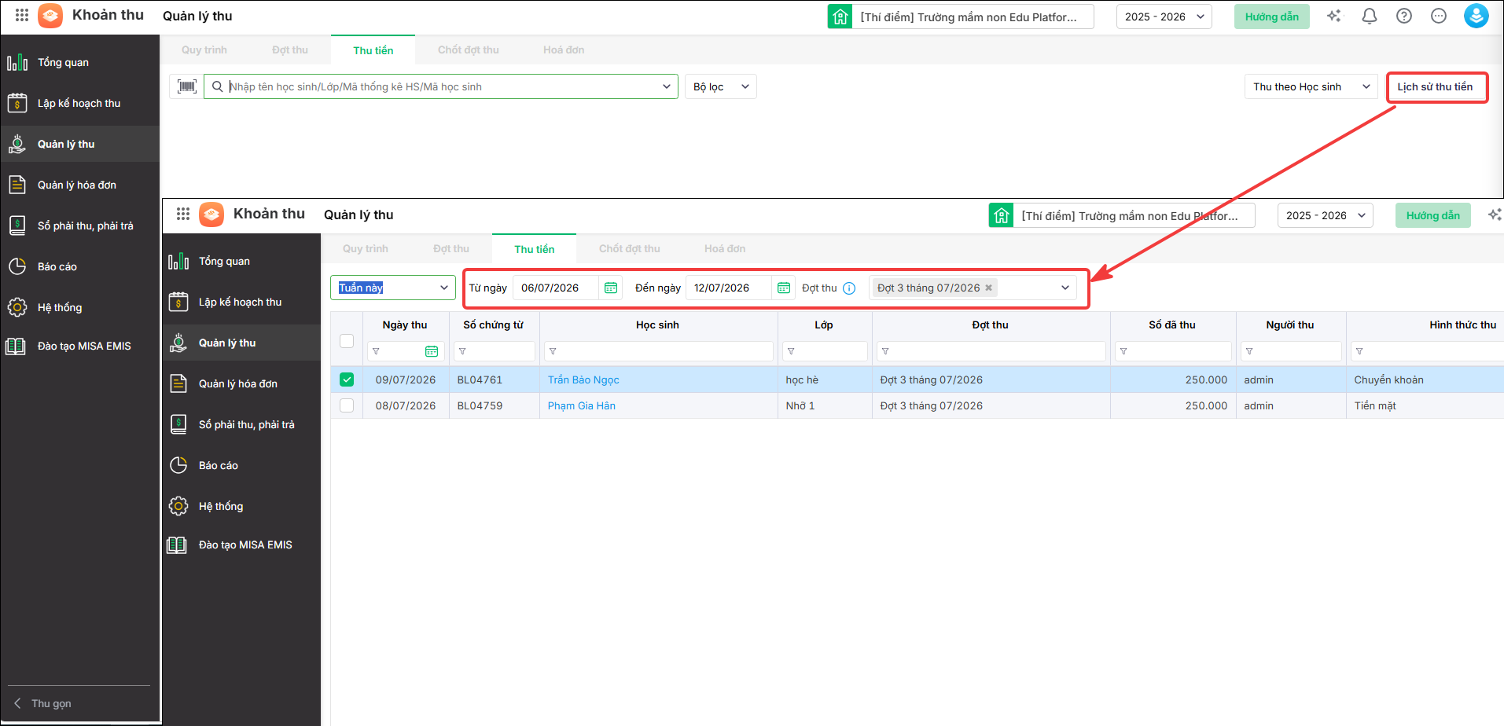1504x726 pixels.
Task: Click the Lịch sử thu tiền button
Action: (1435, 86)
